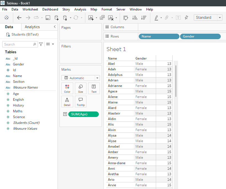
Task: Click the Size card in Marks
Action: 81,88
